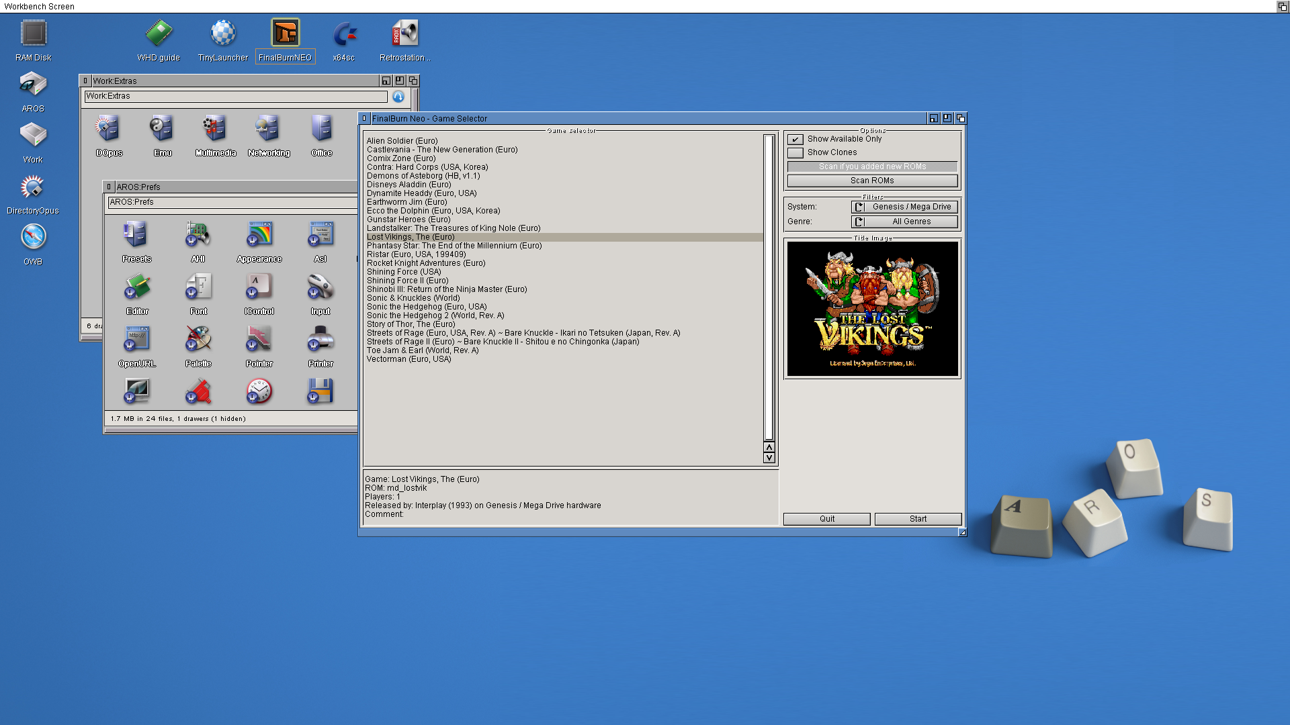This screenshot has height=725, width=1290.
Task: Open the Networking drawer in Work:Extras
Action: point(269,136)
